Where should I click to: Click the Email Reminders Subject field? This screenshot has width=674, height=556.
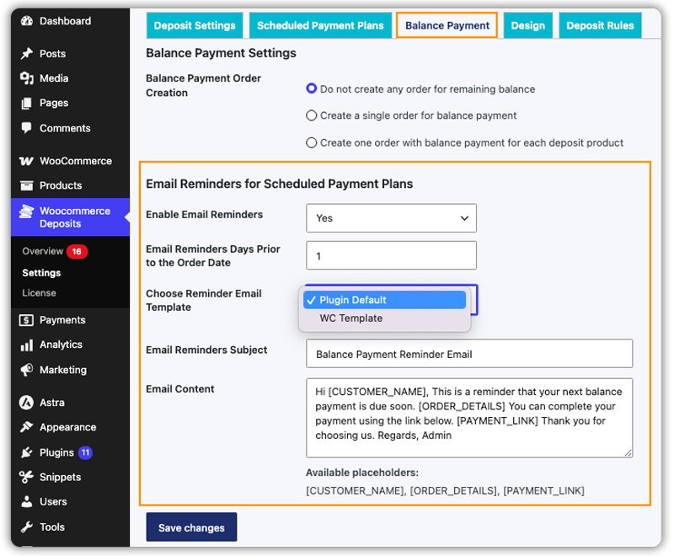[469, 354]
